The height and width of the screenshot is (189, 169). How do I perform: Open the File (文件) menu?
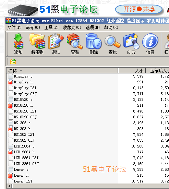(14, 27)
